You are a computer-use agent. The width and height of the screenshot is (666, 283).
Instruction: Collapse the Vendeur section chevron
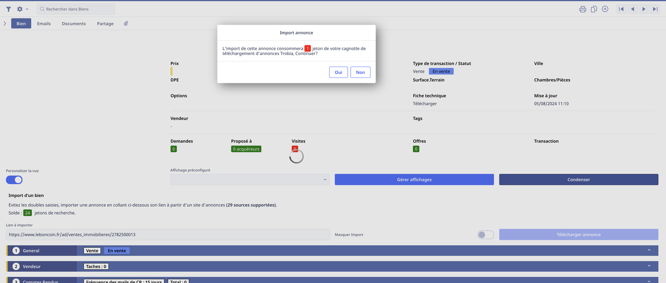(649, 266)
